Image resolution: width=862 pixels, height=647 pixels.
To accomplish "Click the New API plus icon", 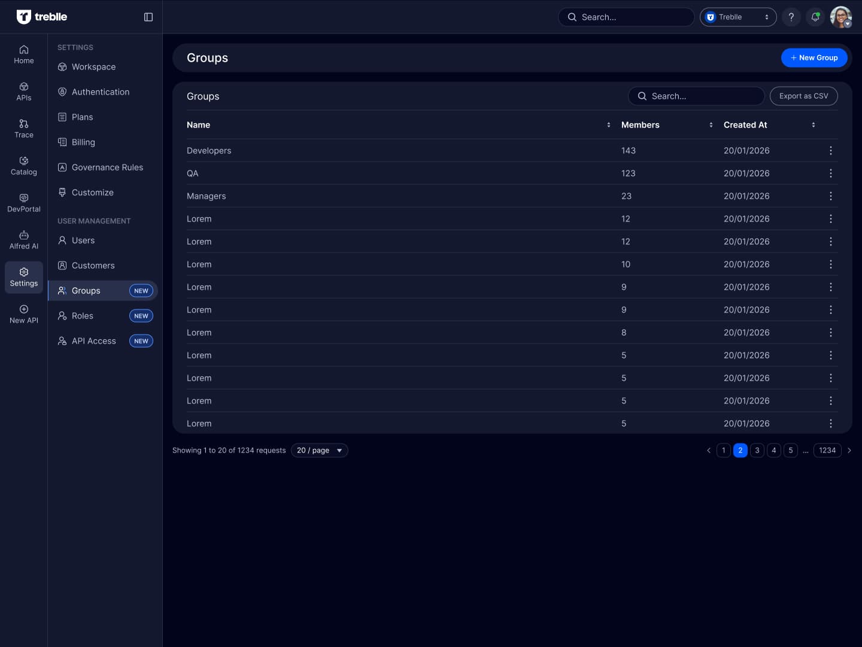I will (x=24, y=309).
